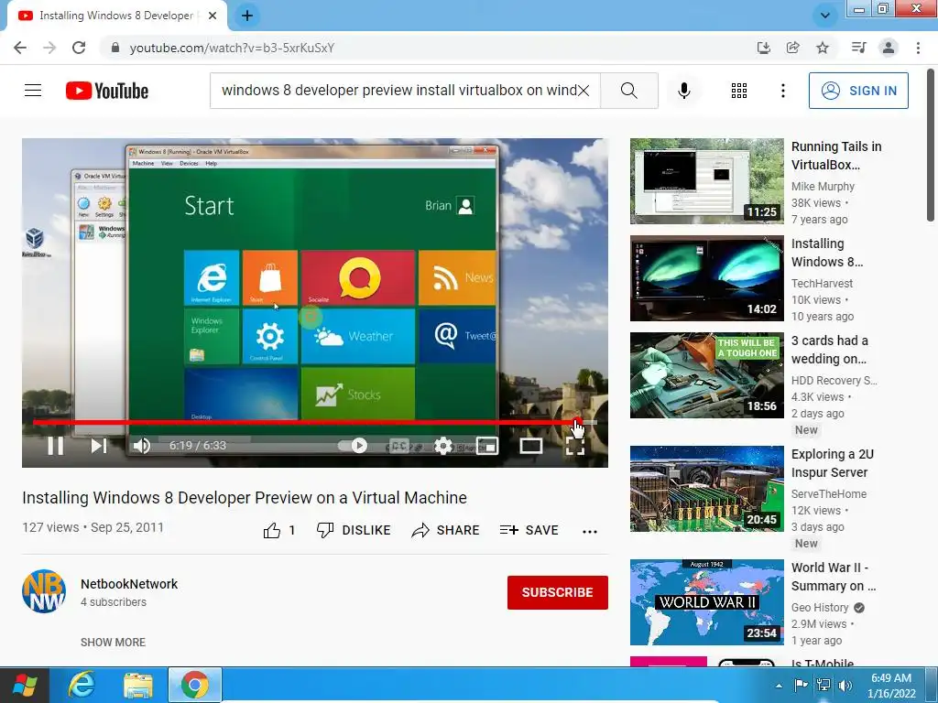
Task: Expand description with SHOW MORE
Action: click(x=113, y=642)
